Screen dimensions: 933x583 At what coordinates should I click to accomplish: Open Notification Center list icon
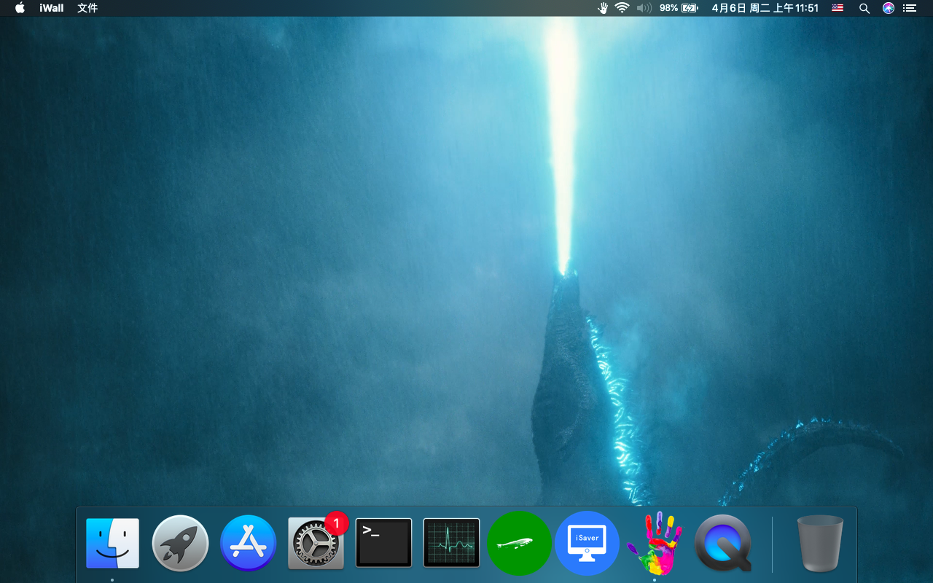point(909,8)
